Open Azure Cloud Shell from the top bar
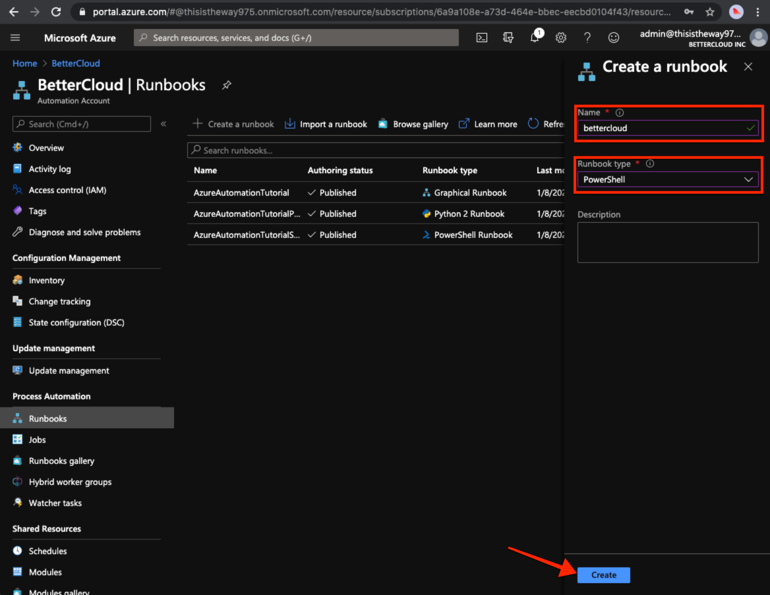 click(481, 38)
